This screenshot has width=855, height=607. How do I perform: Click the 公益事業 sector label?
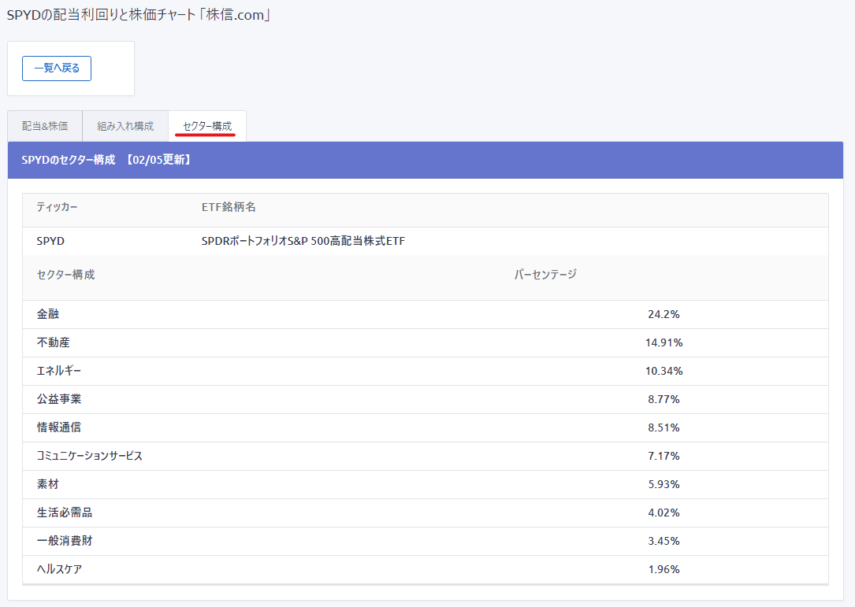(x=59, y=399)
